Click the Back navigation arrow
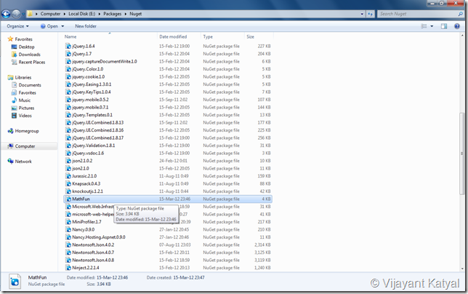Image resolution: width=468 pixels, height=294 pixels. 6,14
